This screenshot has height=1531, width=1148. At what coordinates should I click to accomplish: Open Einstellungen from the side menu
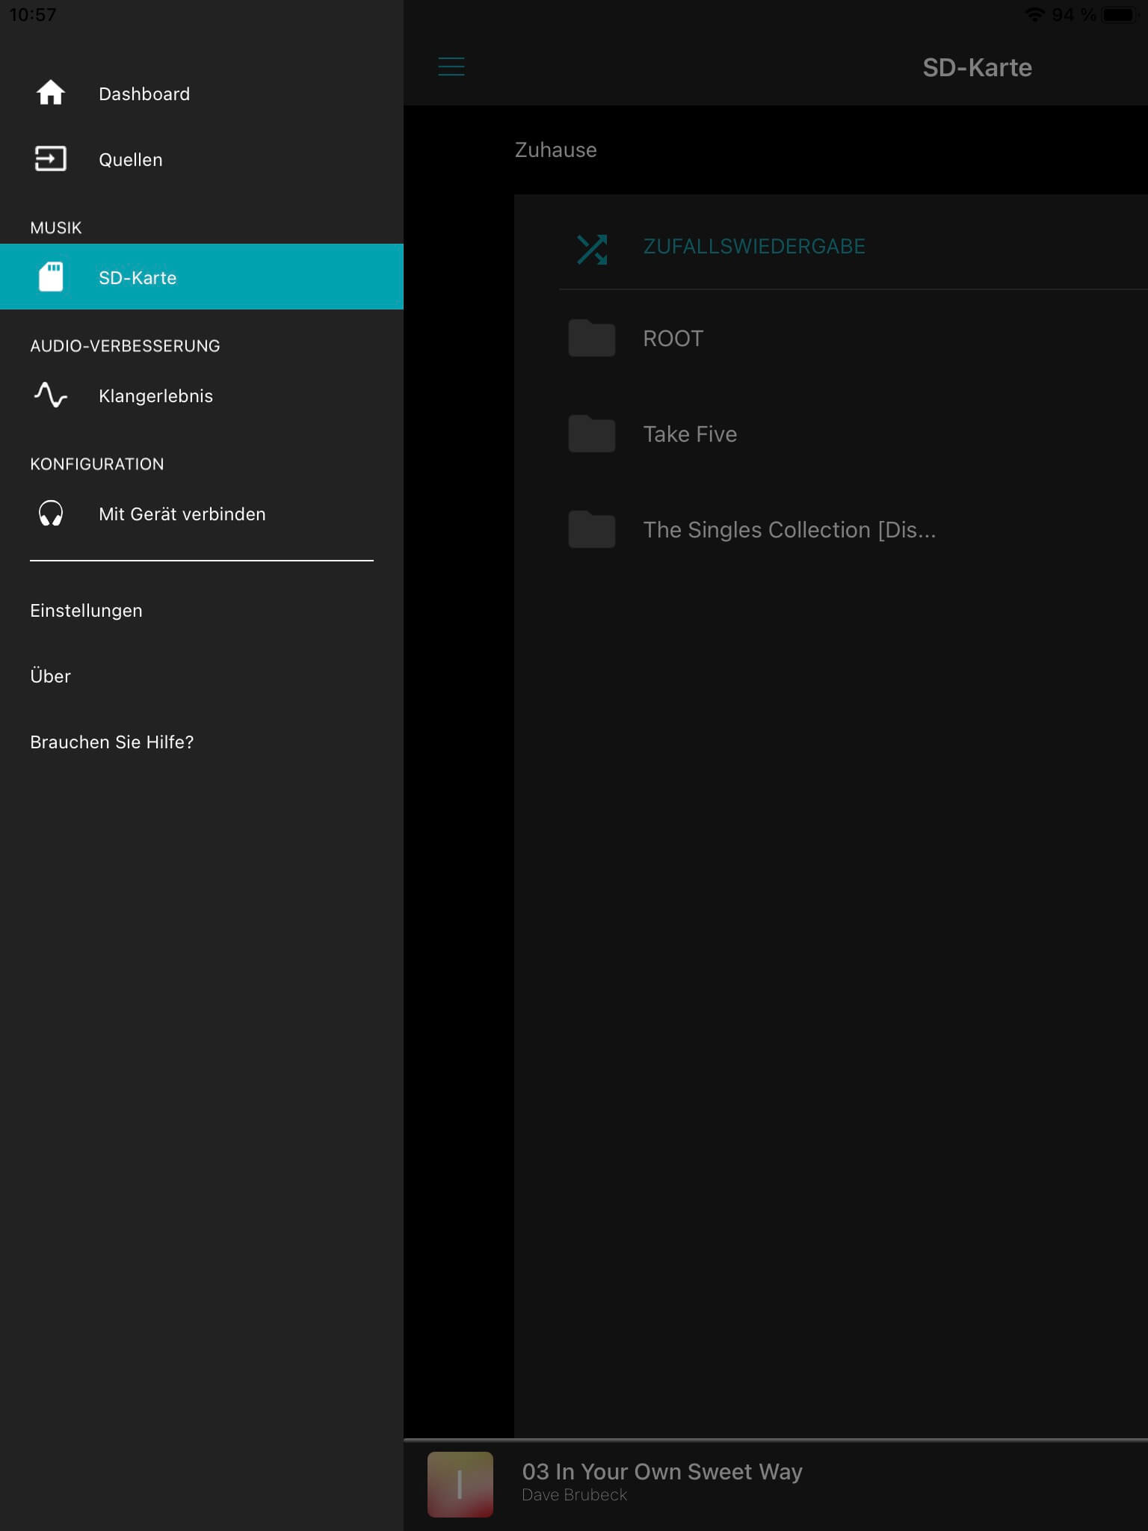point(86,611)
